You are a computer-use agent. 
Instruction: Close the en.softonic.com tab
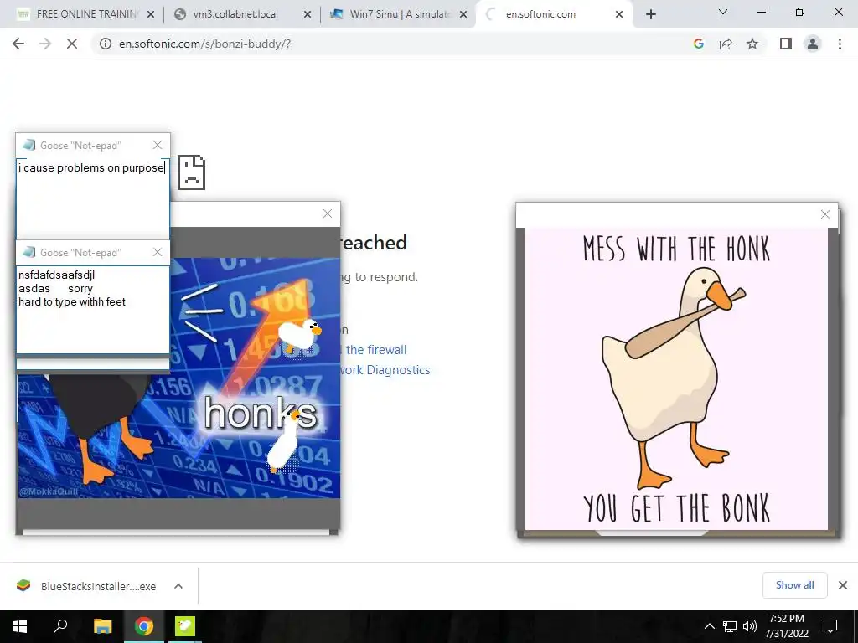619,14
